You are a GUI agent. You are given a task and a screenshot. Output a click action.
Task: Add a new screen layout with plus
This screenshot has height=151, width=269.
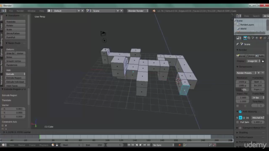[x=79, y=11]
